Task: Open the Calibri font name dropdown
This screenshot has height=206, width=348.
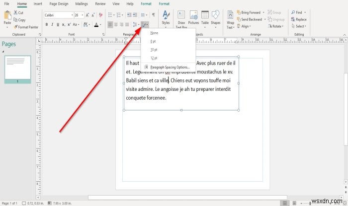Action: [x=72, y=15]
